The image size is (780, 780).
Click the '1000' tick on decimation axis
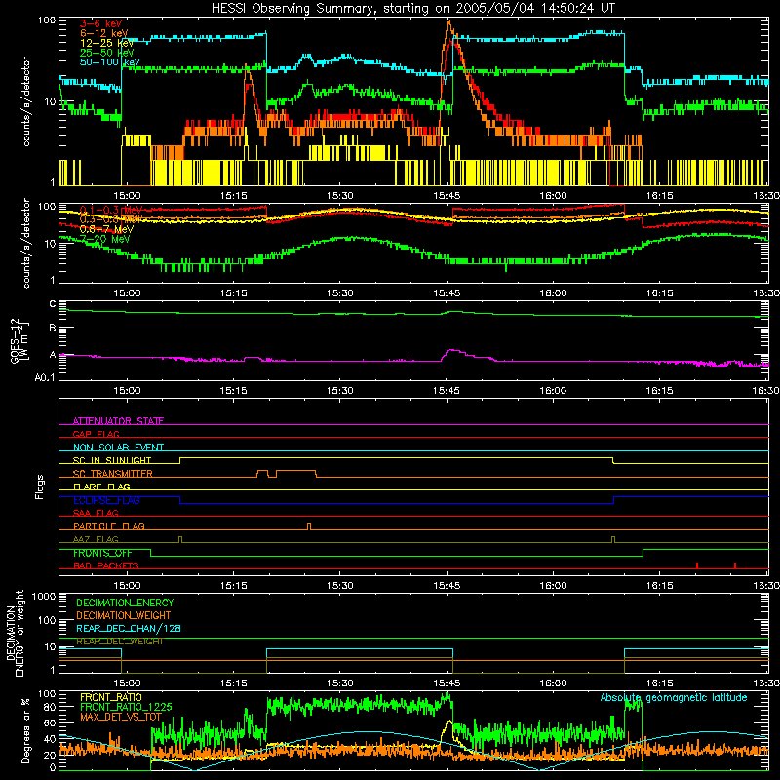click(44, 596)
